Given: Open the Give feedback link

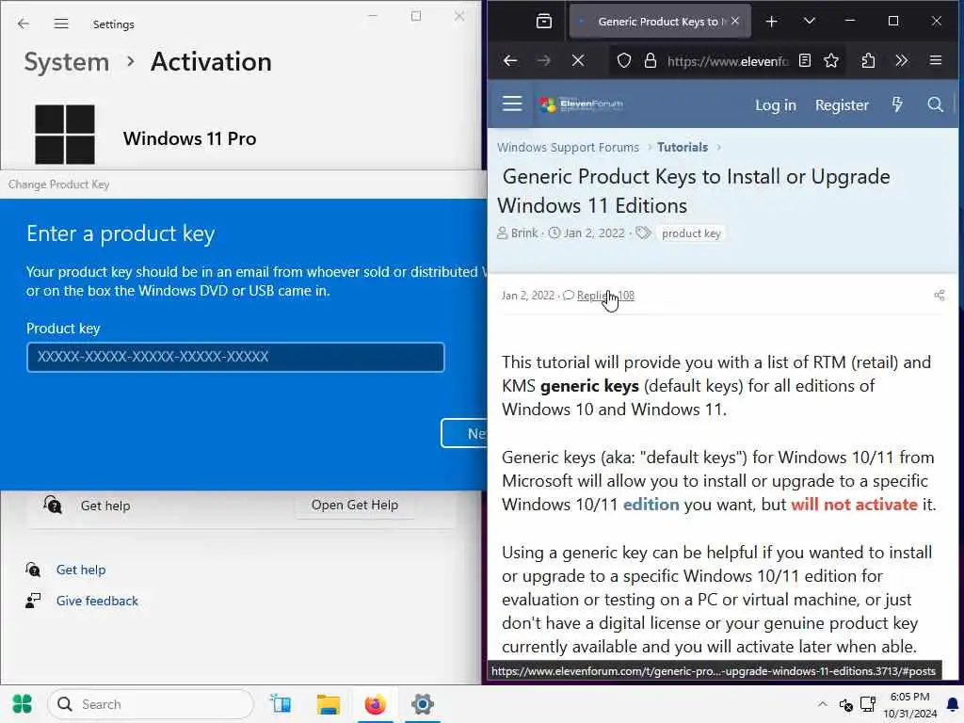Looking at the screenshot, I should click(97, 602).
